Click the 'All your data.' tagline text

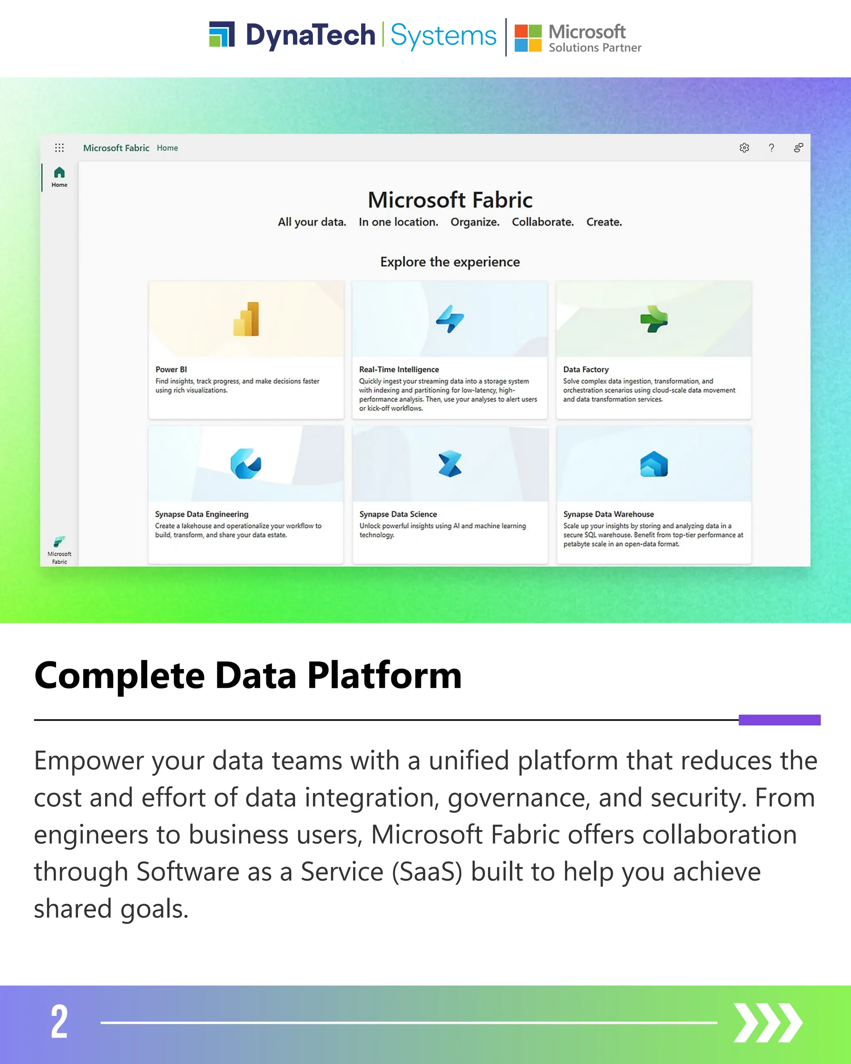[312, 222]
